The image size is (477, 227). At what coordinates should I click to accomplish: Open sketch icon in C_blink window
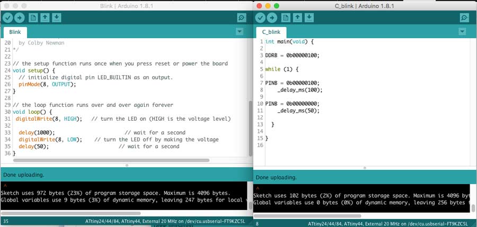pos(297,18)
